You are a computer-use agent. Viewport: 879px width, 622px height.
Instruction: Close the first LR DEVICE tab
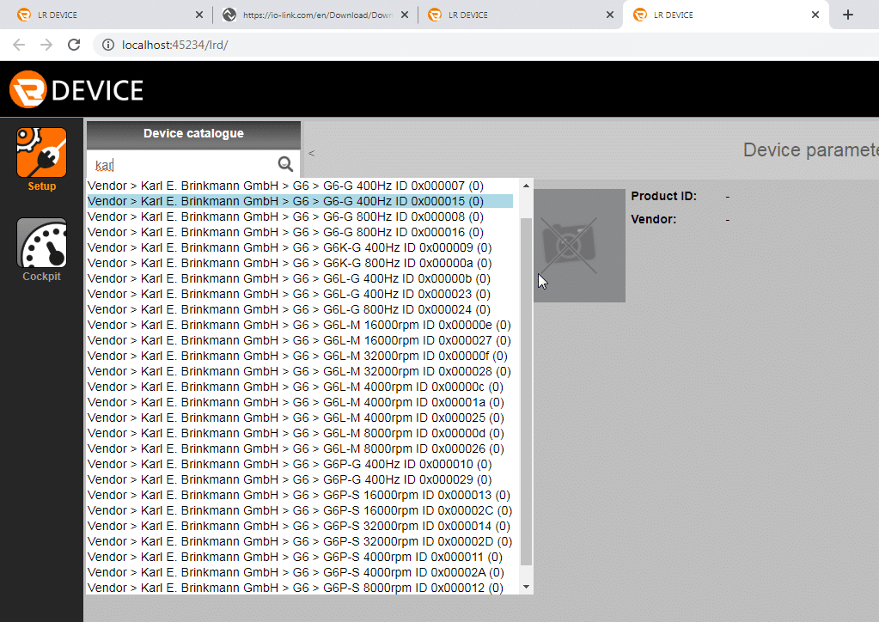(199, 15)
